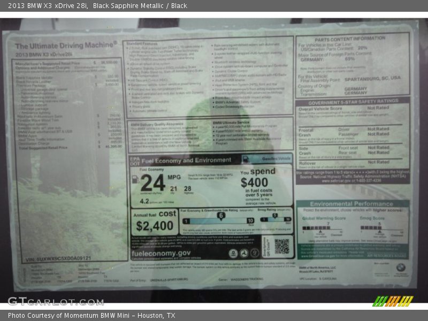The image size is (428, 321).
Task: Click the 'Gasoline Vehicle' label
Action: click(x=277, y=158)
